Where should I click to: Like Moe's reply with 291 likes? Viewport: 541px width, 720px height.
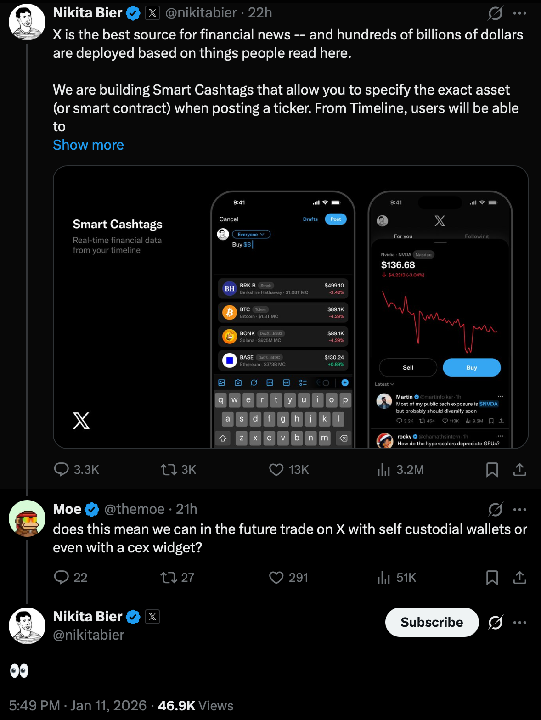[x=276, y=577]
